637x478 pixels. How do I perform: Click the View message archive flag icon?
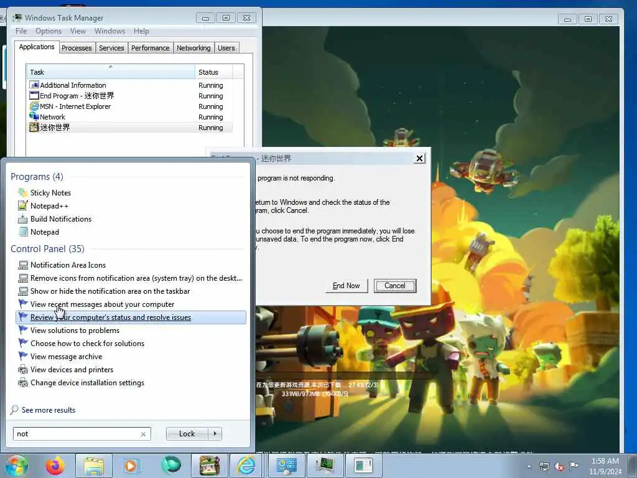[23, 356]
